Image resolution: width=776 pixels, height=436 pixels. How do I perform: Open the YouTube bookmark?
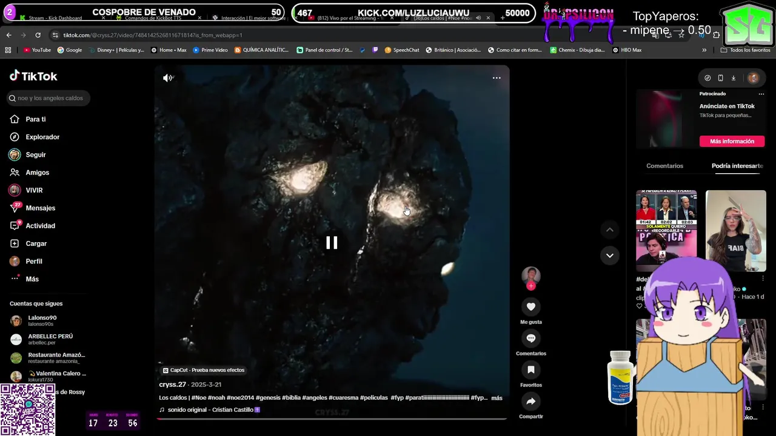pyautogui.click(x=37, y=50)
